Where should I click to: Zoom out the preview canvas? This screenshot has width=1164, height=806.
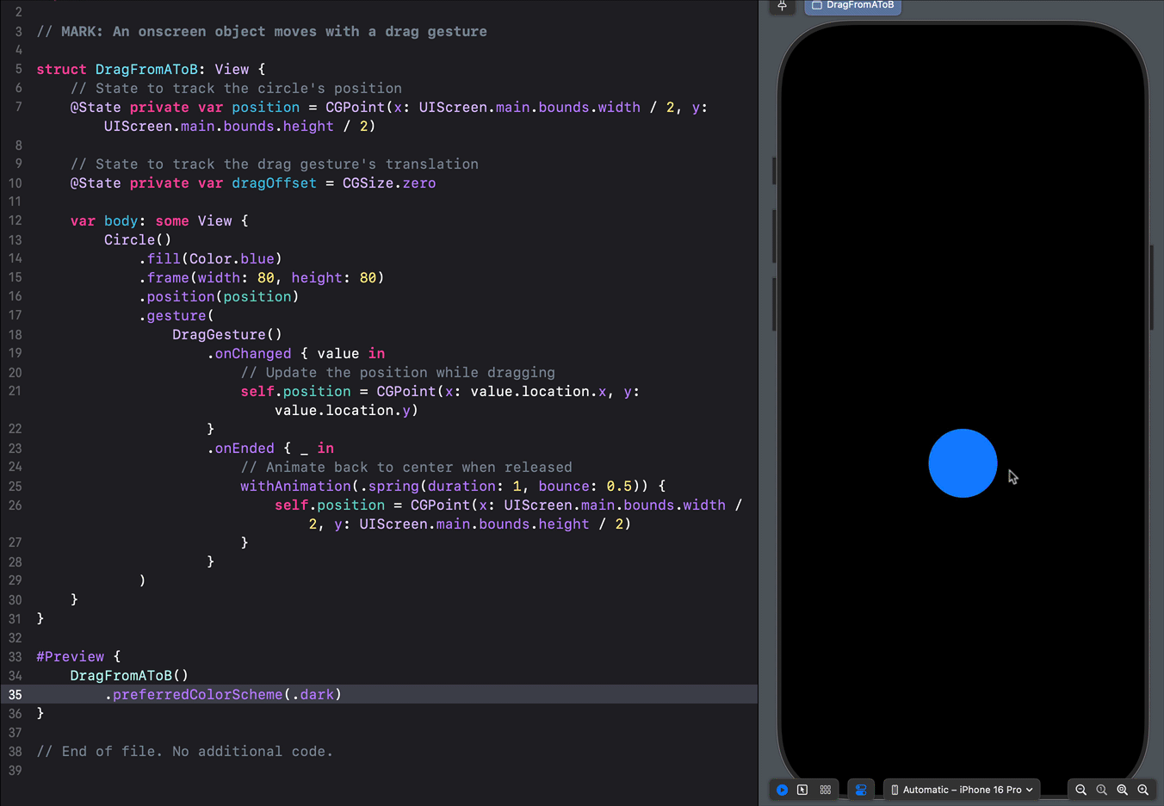click(1081, 790)
